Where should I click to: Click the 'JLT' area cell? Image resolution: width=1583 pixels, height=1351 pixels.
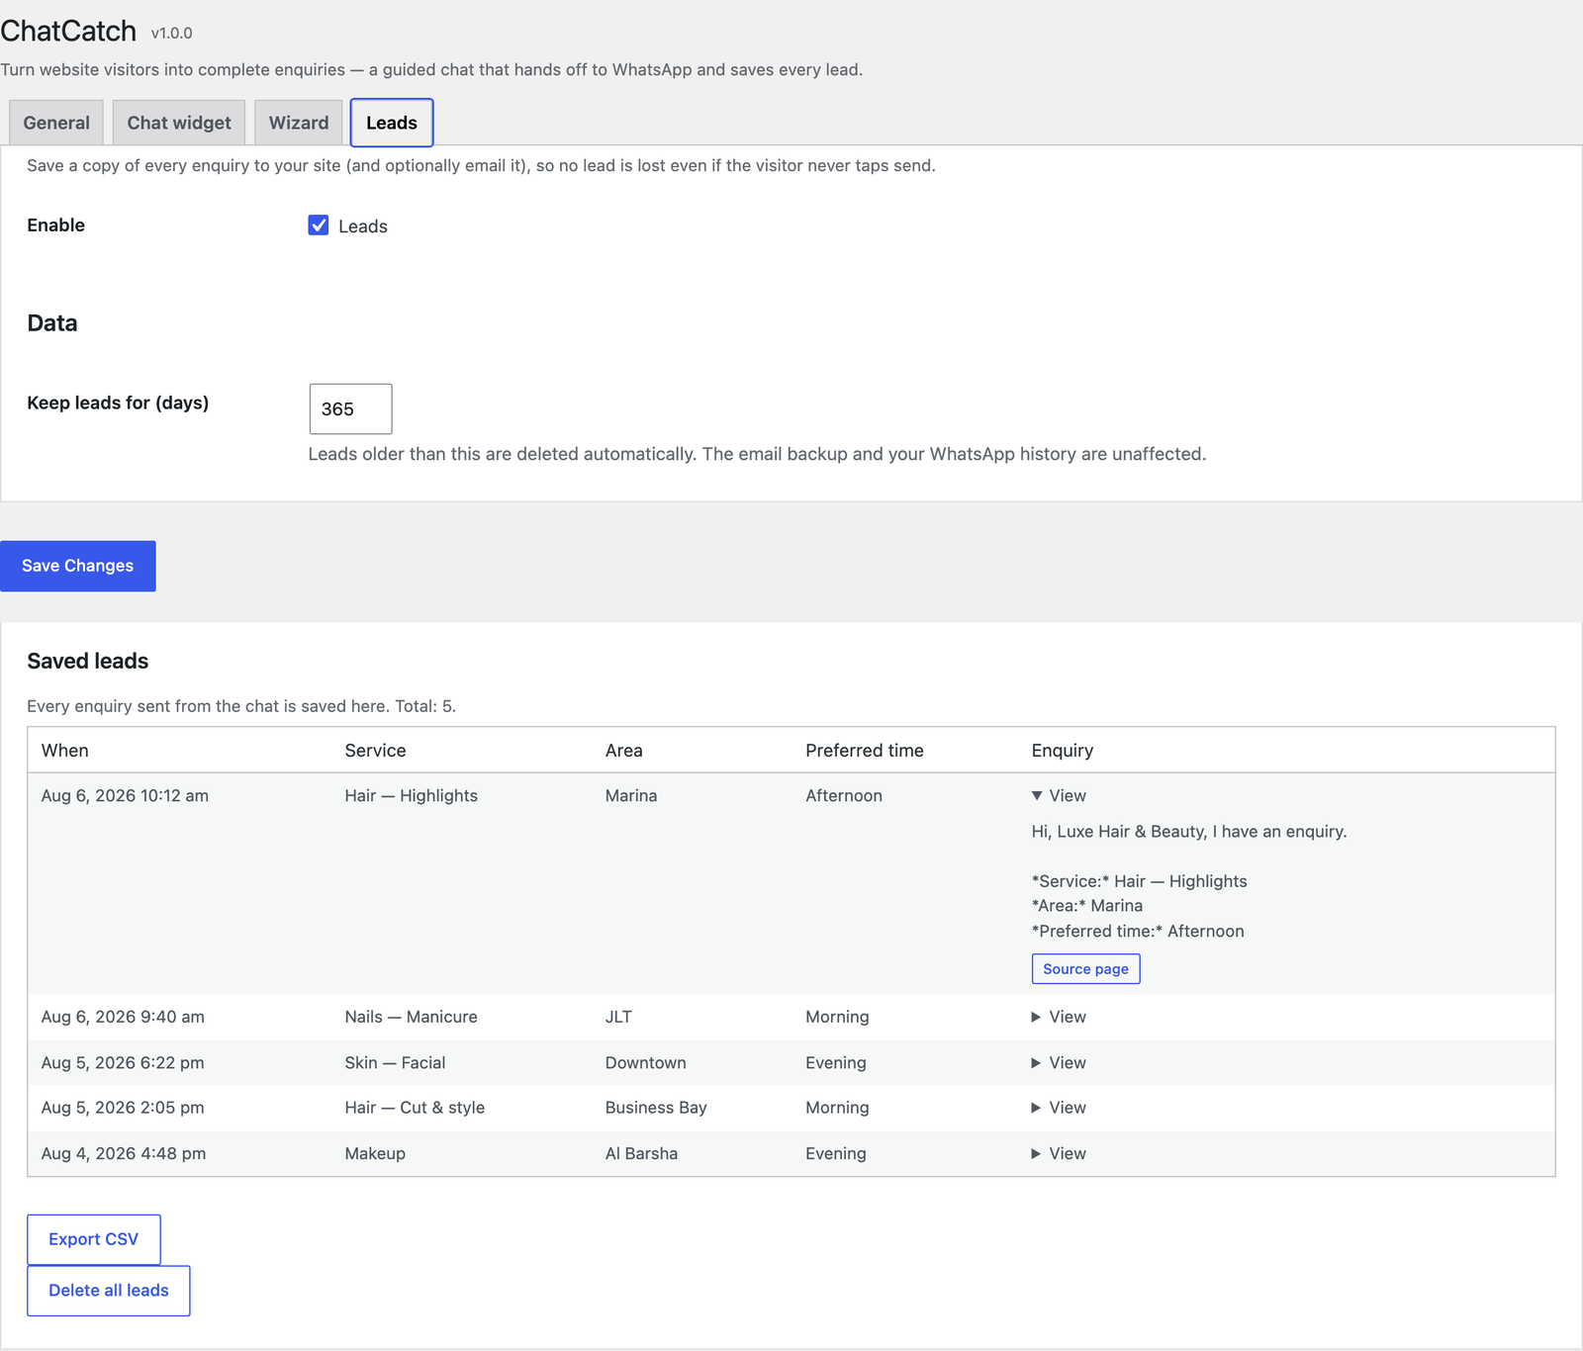(x=618, y=1017)
